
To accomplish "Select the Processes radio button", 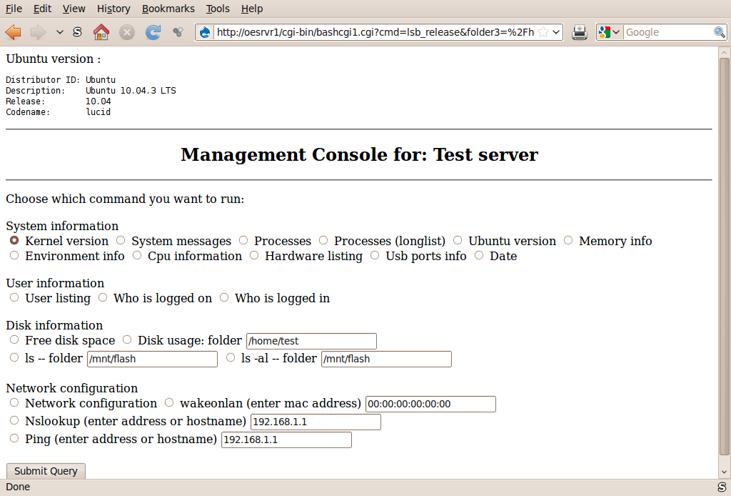I will click(x=243, y=240).
